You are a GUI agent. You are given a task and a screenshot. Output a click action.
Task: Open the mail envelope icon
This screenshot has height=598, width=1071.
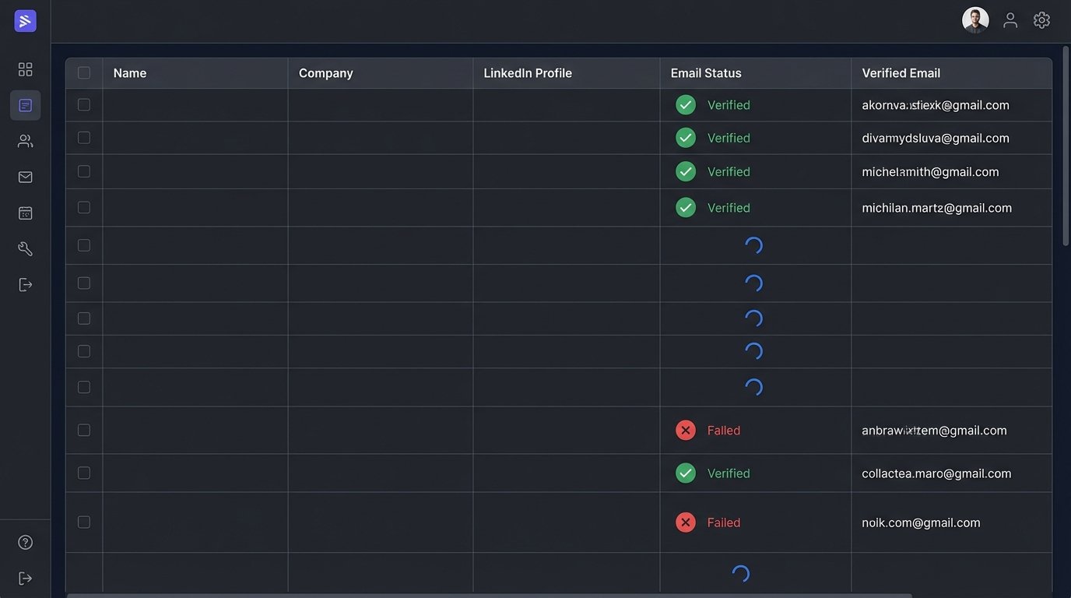pos(25,177)
